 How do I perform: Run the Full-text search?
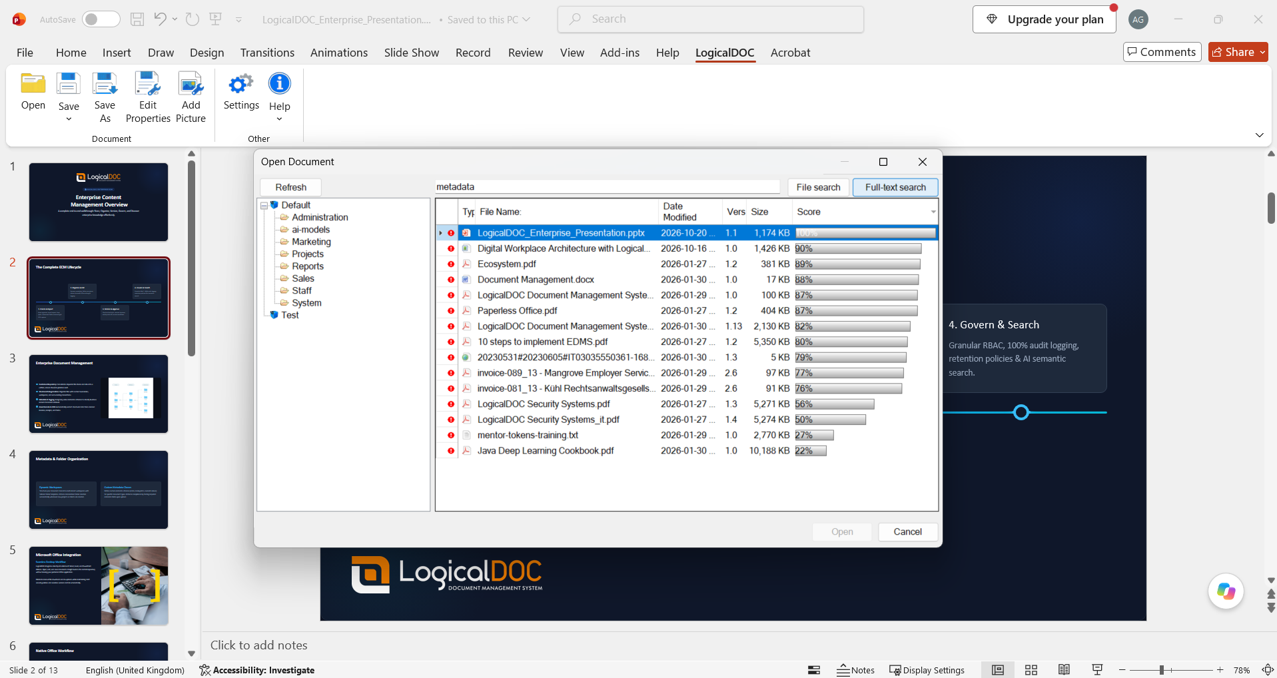[x=895, y=187]
